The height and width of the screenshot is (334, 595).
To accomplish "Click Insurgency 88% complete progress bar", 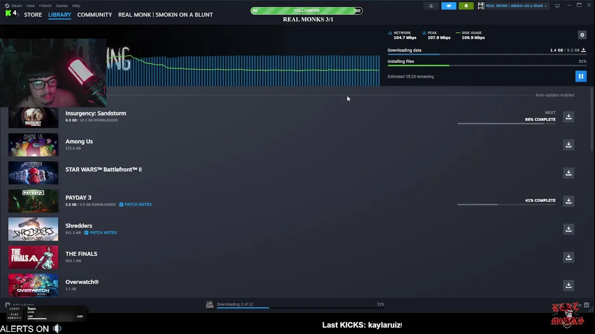I will 506,124.
